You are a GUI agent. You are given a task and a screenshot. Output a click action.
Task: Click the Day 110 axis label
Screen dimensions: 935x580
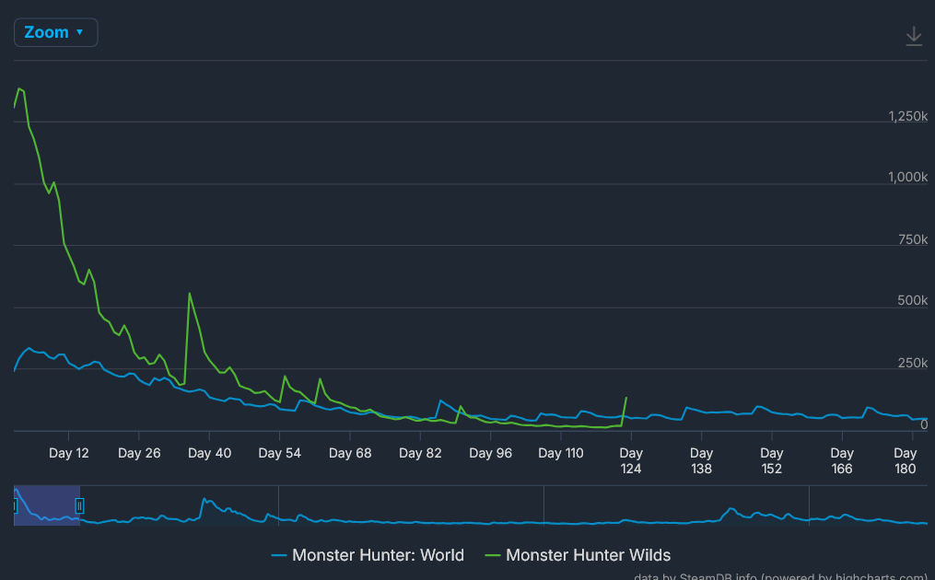(x=561, y=453)
